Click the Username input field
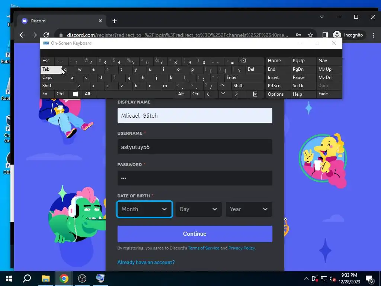The width and height of the screenshot is (381, 286). pos(195,147)
